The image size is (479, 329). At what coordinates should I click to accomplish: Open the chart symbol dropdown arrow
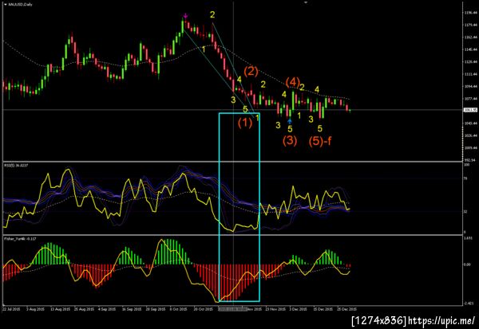6,5
